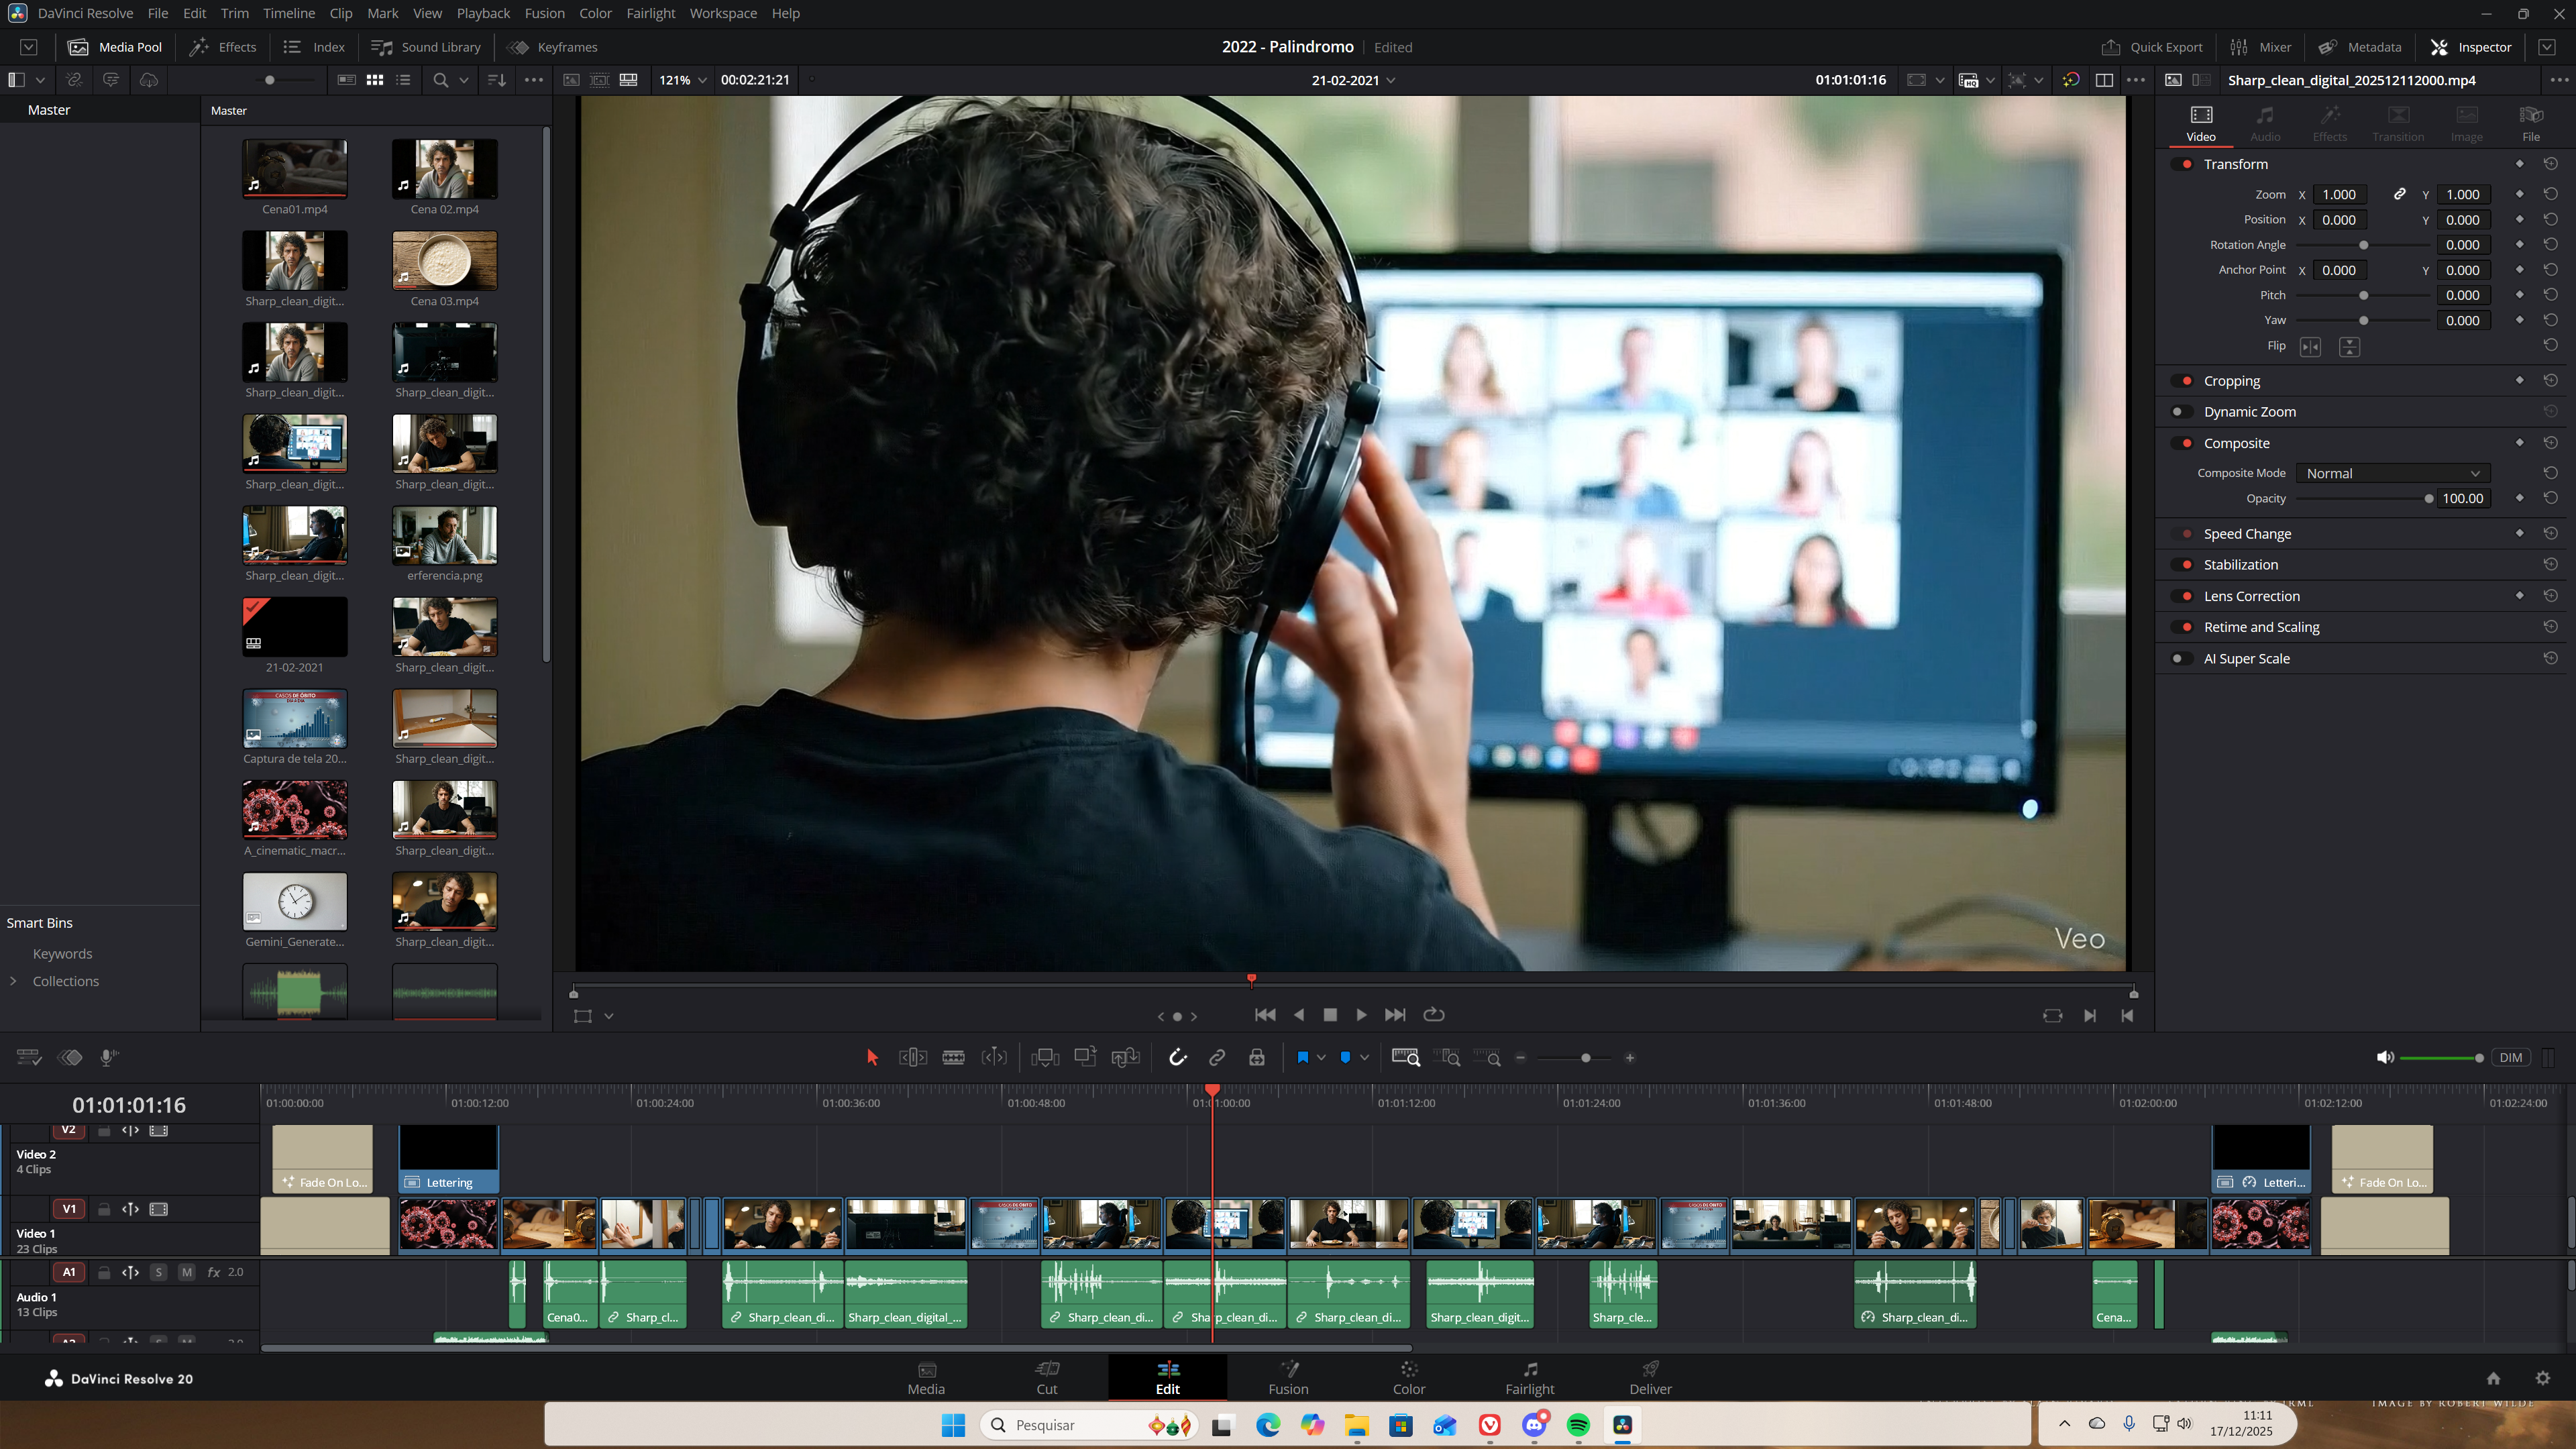Toggle the timeline snapping magnet icon
2576x1449 pixels.
point(1177,1058)
